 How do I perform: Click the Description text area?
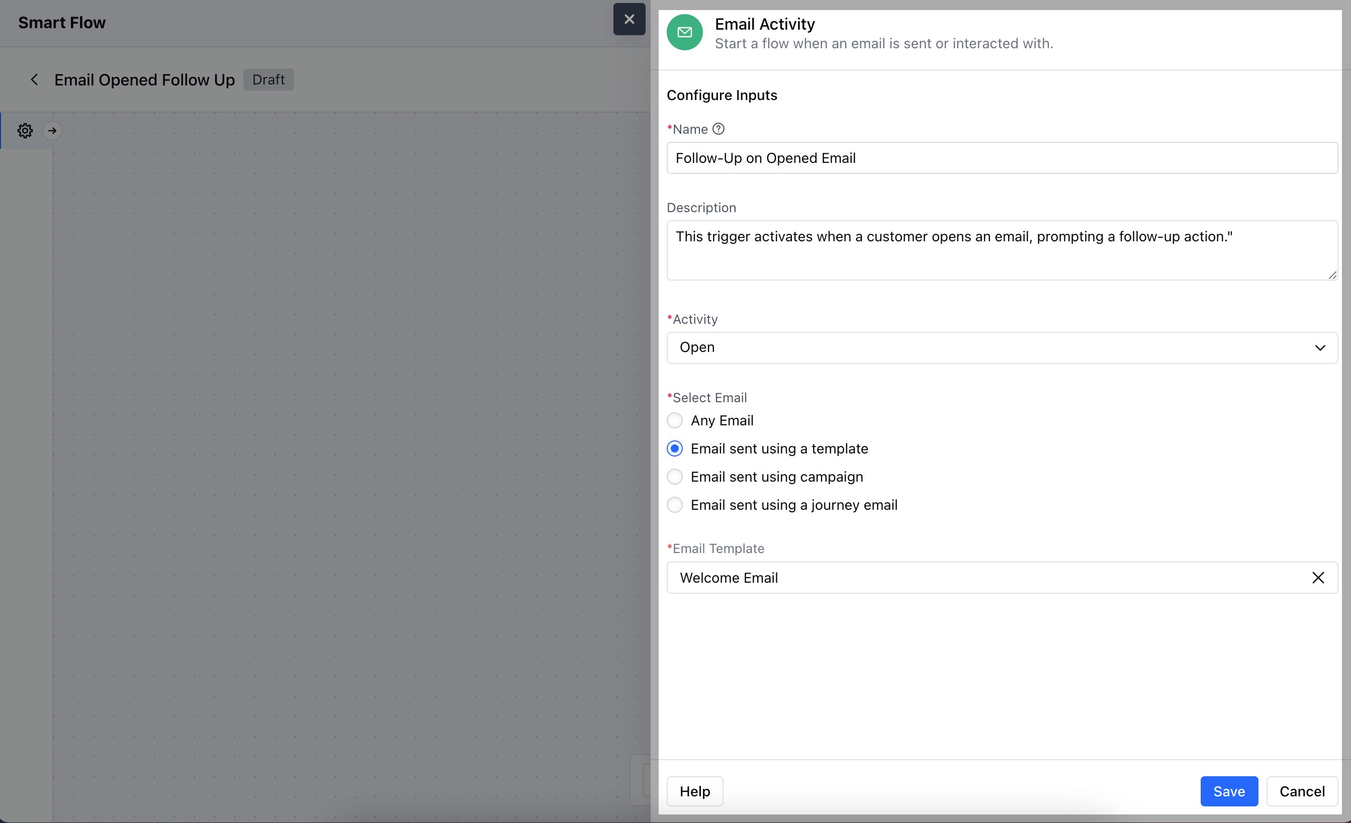[x=1002, y=250]
